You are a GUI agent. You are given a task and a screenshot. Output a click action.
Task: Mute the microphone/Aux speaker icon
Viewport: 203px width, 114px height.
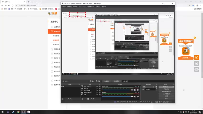click(135, 90)
